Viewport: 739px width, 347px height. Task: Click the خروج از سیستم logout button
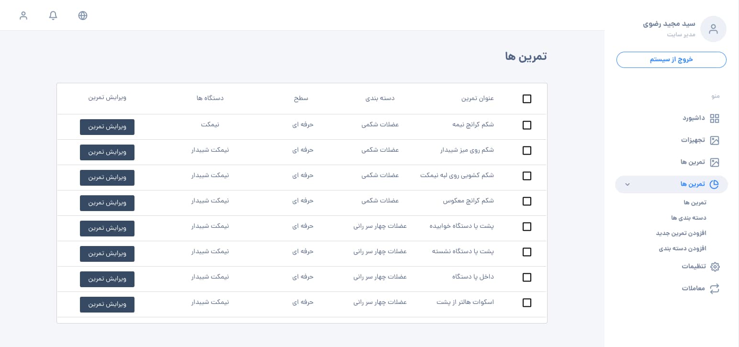[671, 60]
